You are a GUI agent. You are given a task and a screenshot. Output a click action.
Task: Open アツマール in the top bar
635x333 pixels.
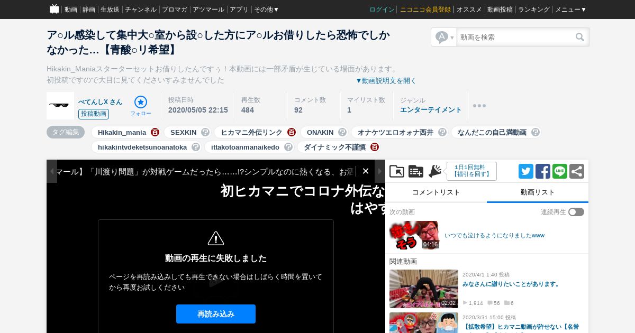[x=208, y=10]
